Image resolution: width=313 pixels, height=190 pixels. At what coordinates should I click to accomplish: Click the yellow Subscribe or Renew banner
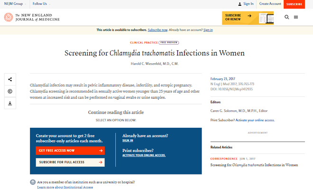248,18
